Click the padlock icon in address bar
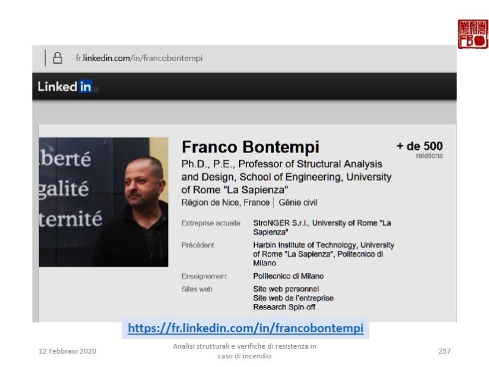Image resolution: width=489 pixels, height=367 pixels. click(57, 59)
